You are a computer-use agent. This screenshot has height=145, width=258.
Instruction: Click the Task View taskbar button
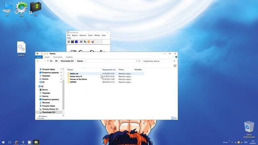click(10, 142)
